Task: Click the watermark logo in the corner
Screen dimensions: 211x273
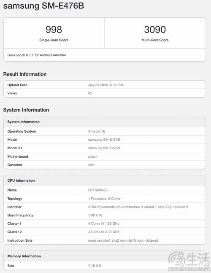Action: click(189, 261)
